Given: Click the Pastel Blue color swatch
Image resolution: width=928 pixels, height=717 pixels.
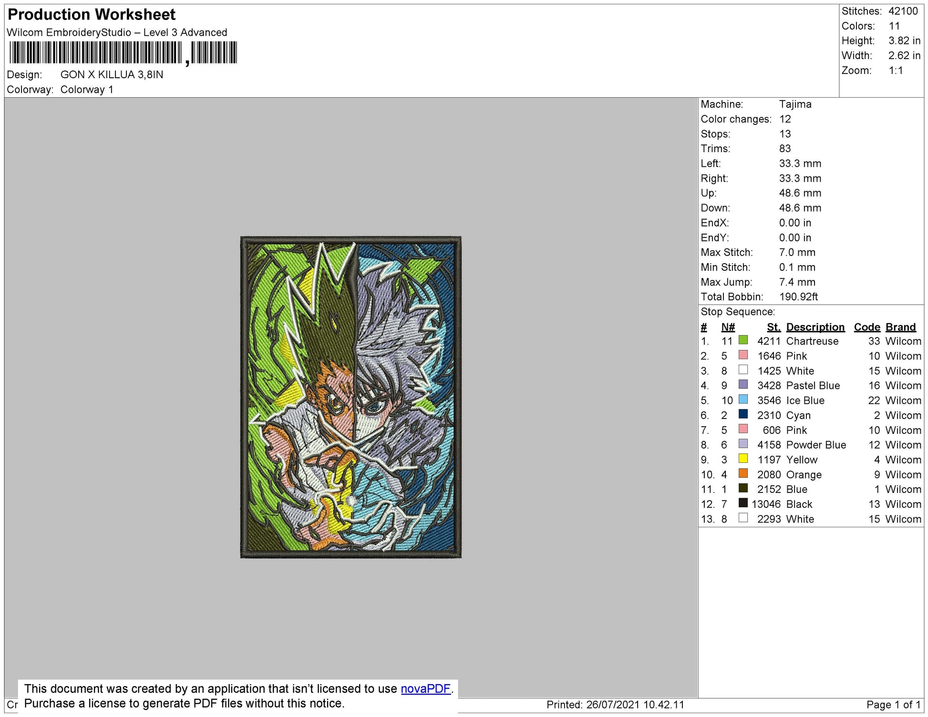Looking at the screenshot, I should tap(743, 385).
